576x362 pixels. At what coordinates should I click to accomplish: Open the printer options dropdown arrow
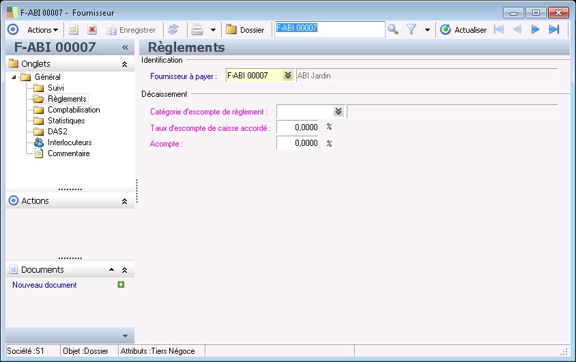213,30
